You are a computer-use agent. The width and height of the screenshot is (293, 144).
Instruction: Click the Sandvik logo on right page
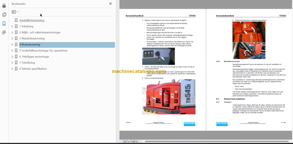222,124
